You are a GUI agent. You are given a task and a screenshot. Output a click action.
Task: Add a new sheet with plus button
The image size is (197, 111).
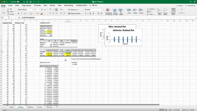click(x=57, y=107)
